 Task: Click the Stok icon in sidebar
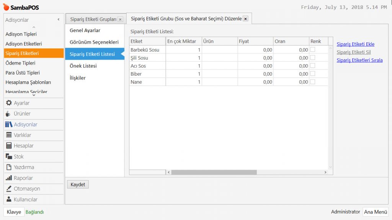click(9, 157)
